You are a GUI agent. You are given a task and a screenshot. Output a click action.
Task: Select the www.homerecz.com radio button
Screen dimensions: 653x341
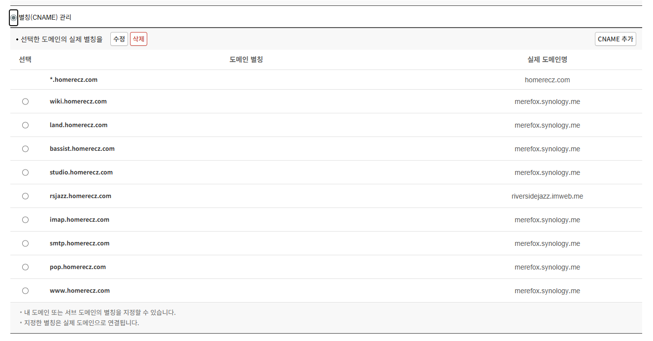[x=26, y=291]
